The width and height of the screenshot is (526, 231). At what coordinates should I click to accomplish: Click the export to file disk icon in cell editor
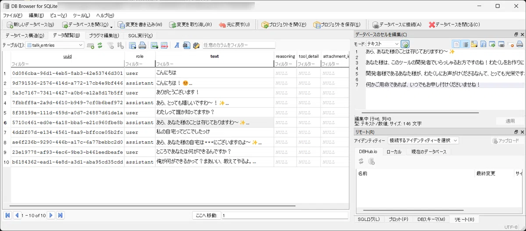point(483,44)
